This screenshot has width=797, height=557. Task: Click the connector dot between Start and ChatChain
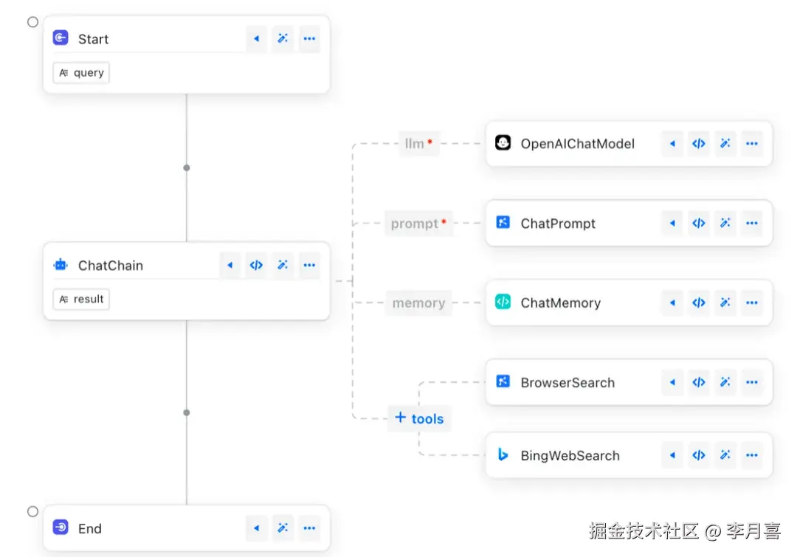(x=187, y=167)
